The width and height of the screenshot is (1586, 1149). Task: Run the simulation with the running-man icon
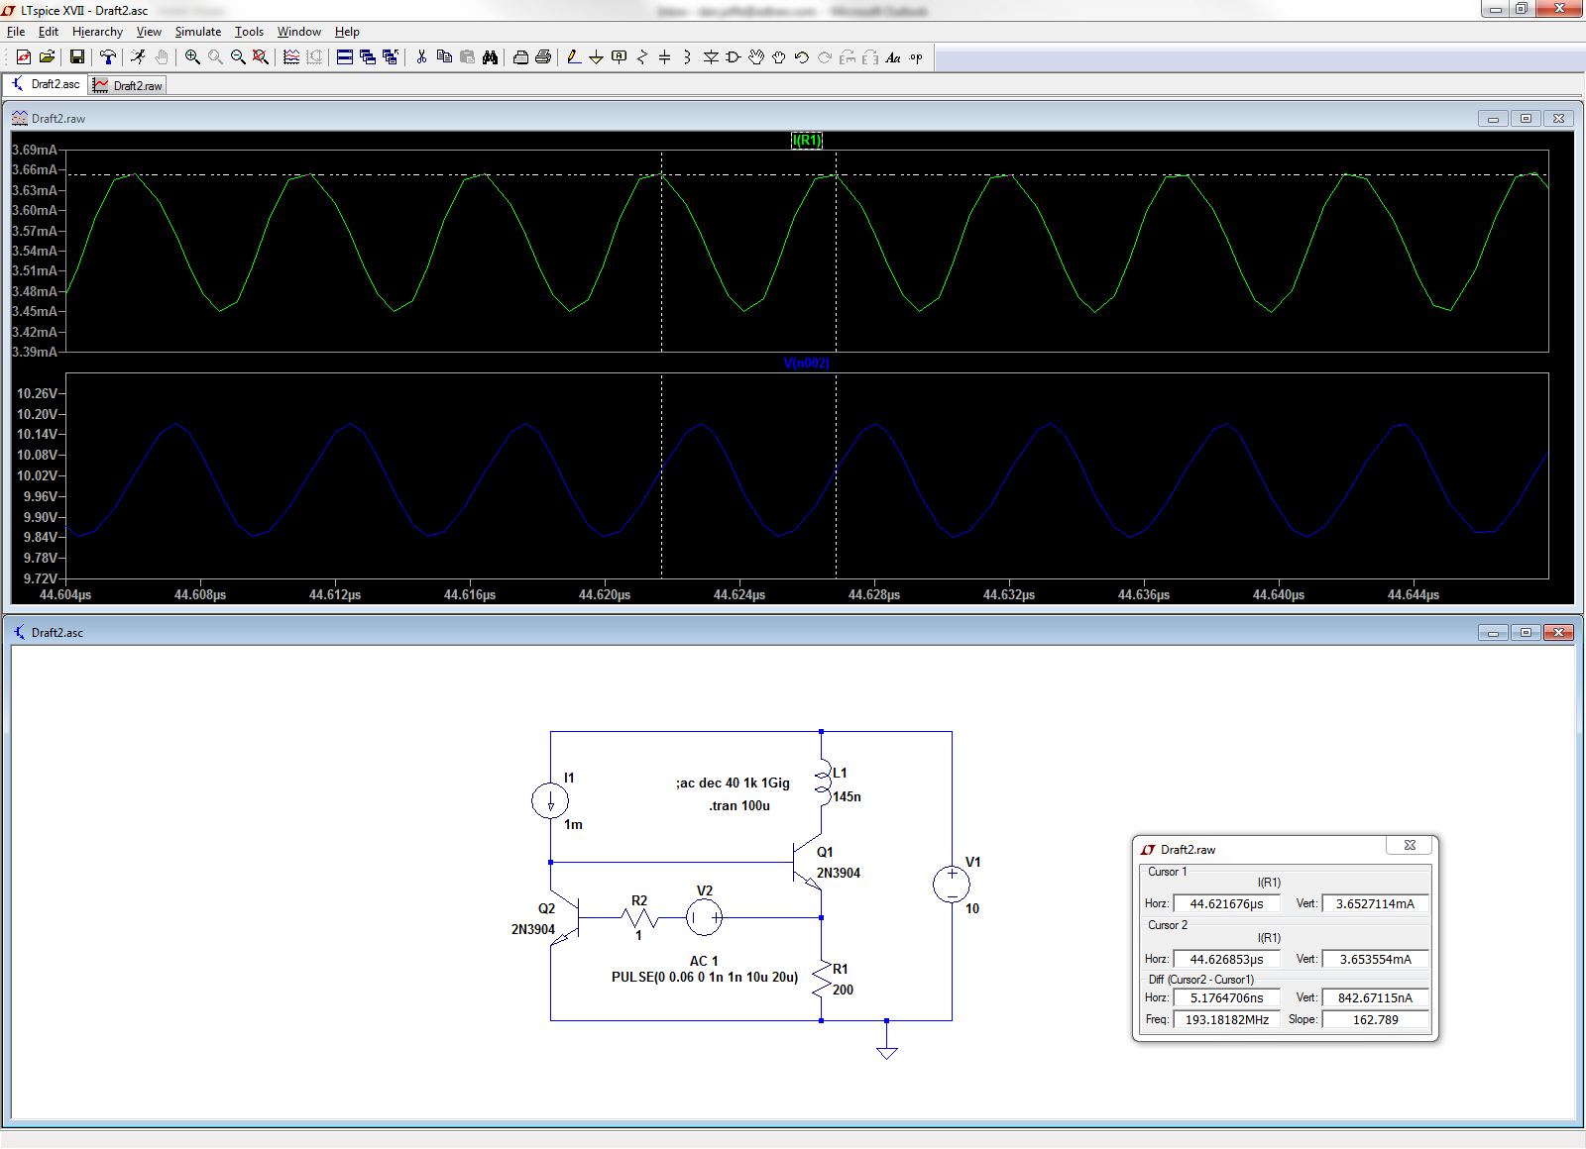pos(139,57)
